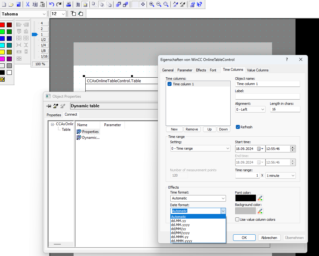This screenshot has width=319, height=256.
Task: Click the OK button
Action: tap(244, 238)
